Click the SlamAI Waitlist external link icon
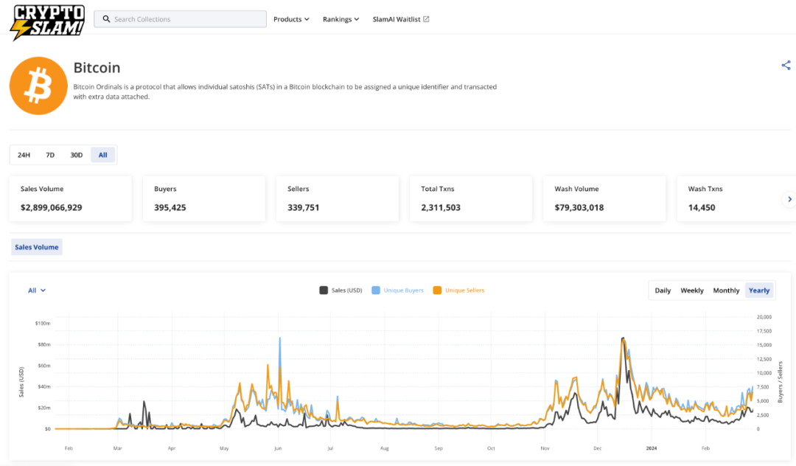The width and height of the screenshot is (796, 466). (x=426, y=19)
